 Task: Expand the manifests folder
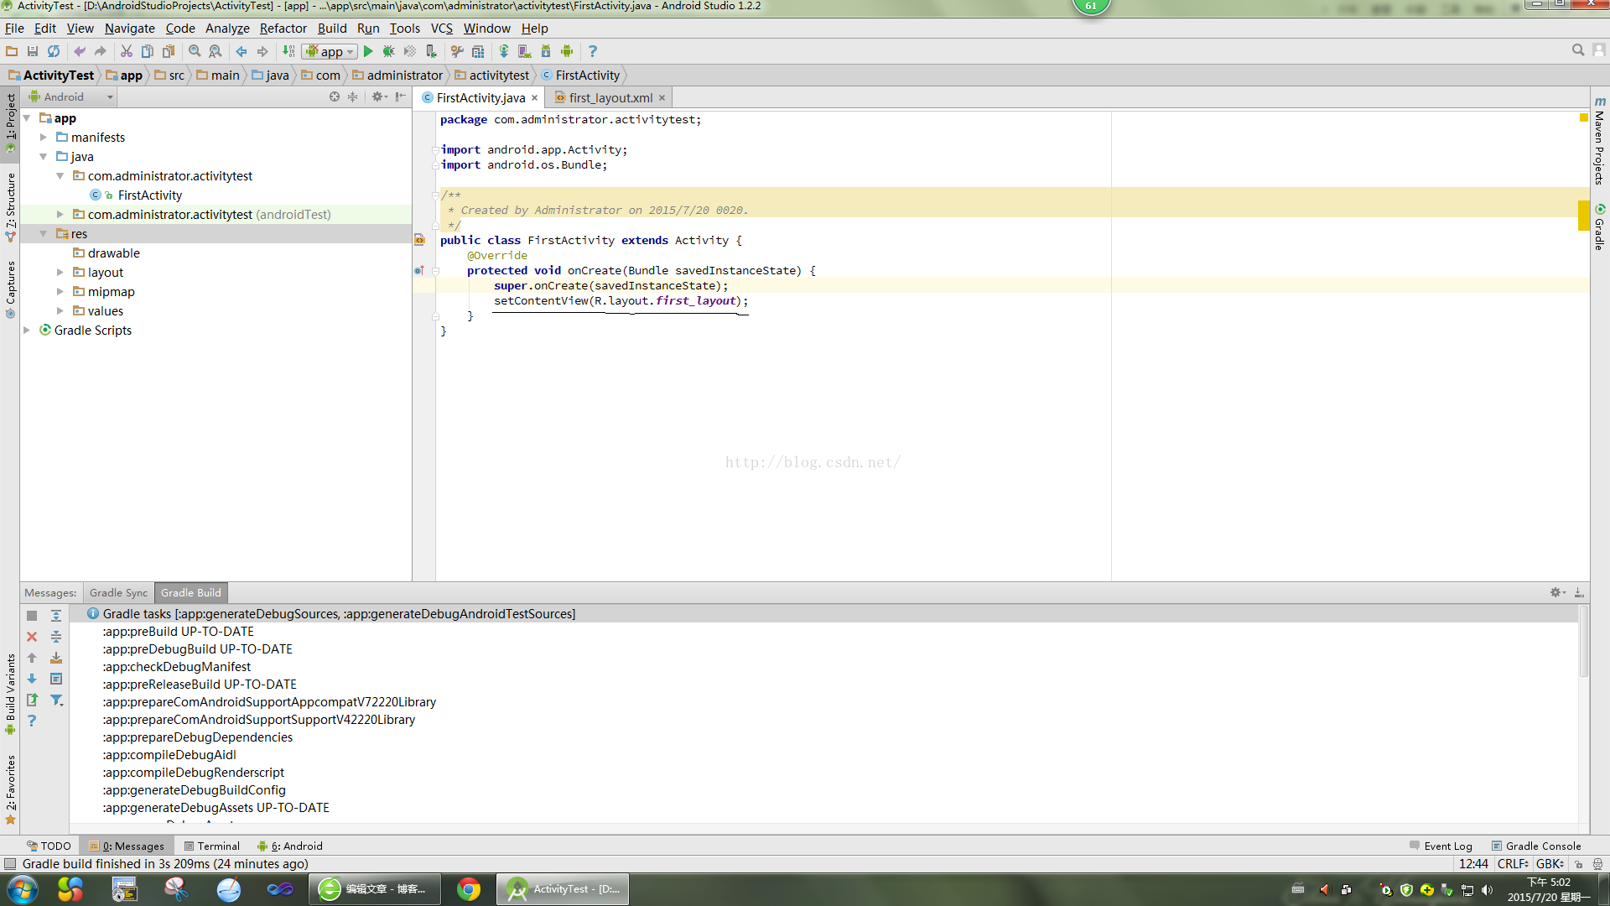44,138
